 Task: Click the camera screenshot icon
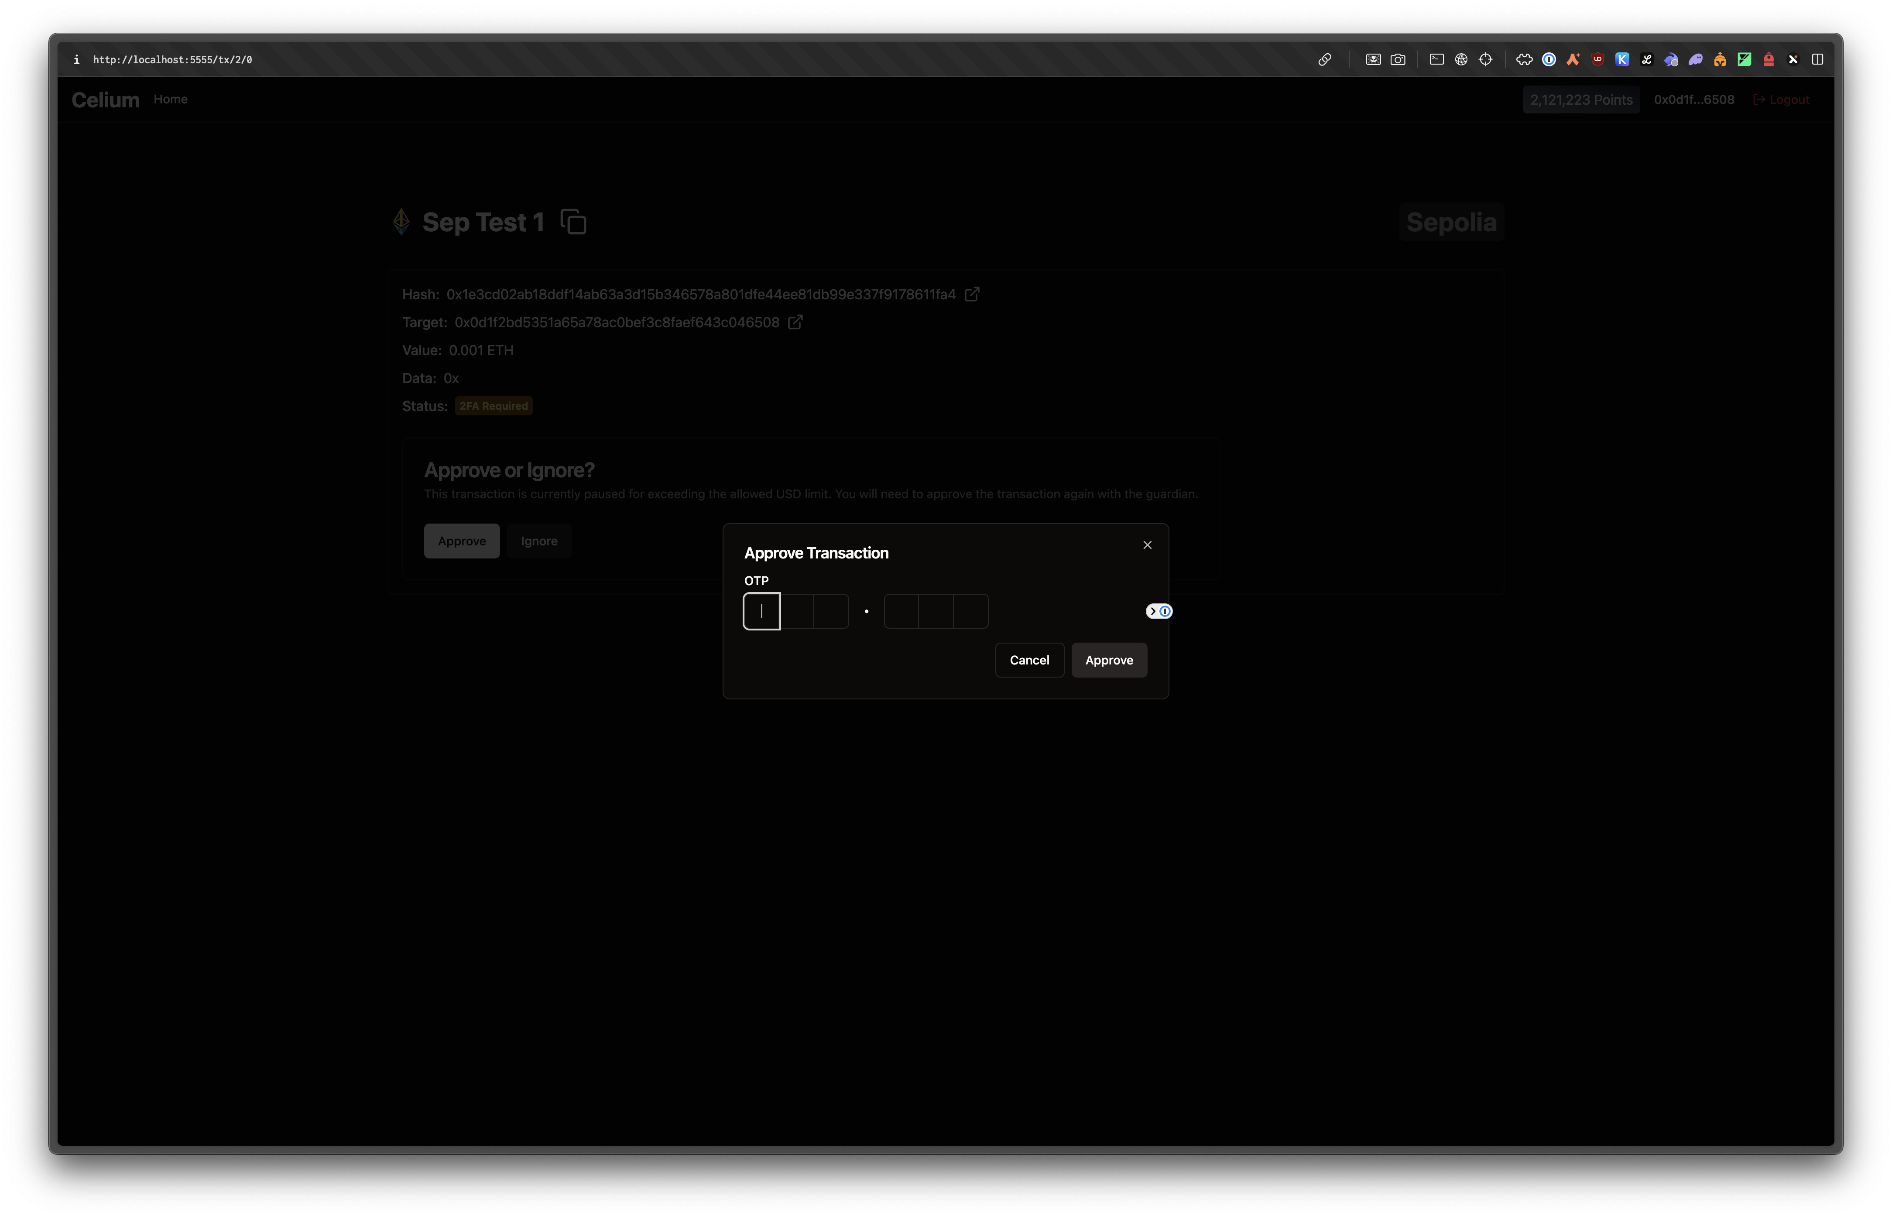click(x=1398, y=59)
